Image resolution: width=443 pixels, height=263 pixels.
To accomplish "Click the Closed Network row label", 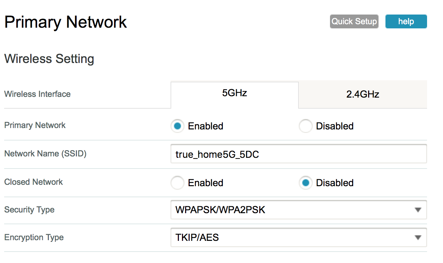I will 34,182.
